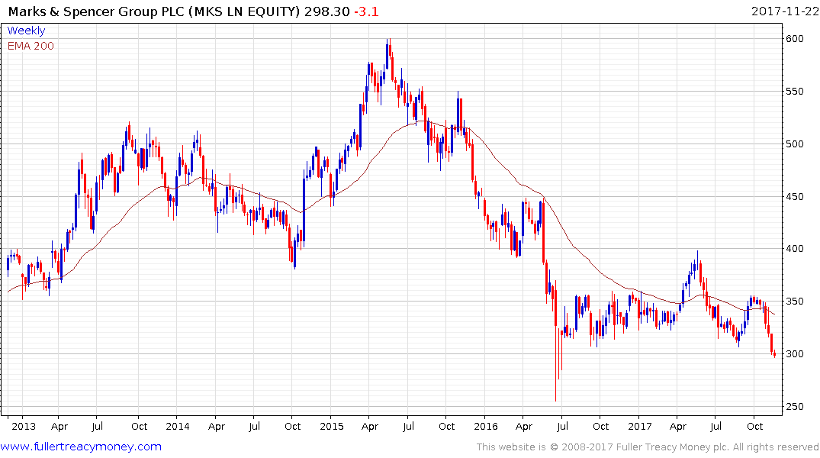This screenshot has height=458, width=820.
Task: Click the last price value 298.30
Action: tap(326, 11)
